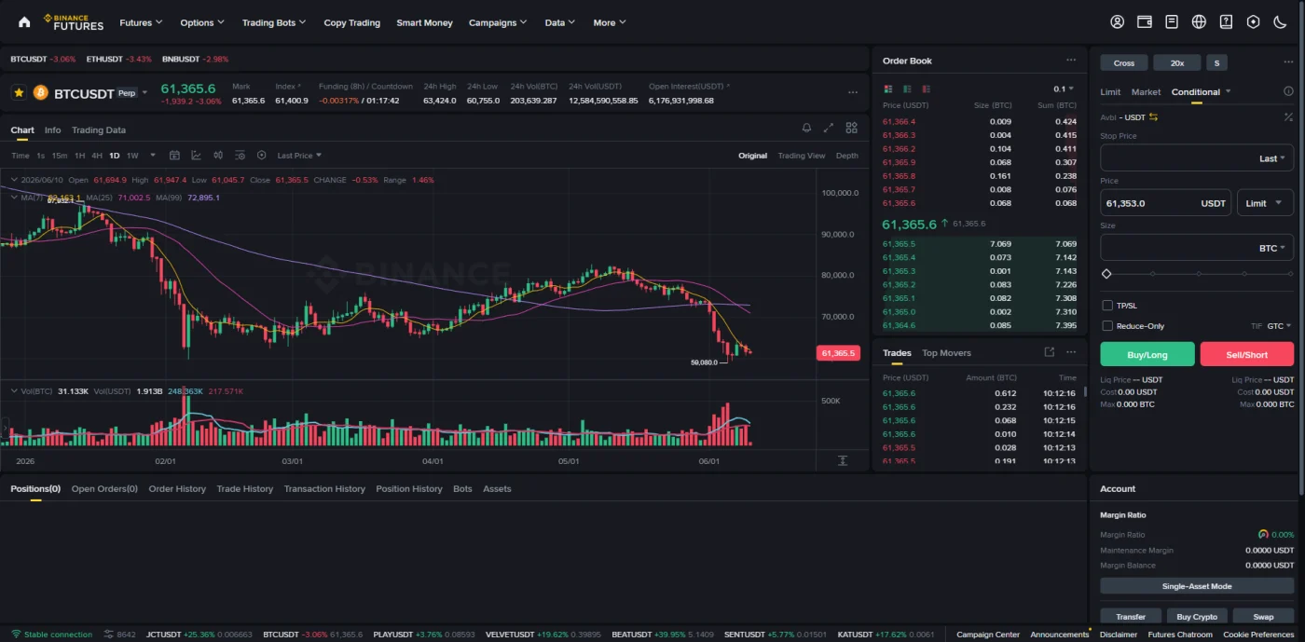Viewport: 1305px width, 642px height.
Task: Enable the TP/SL checkbox
Action: (x=1107, y=306)
